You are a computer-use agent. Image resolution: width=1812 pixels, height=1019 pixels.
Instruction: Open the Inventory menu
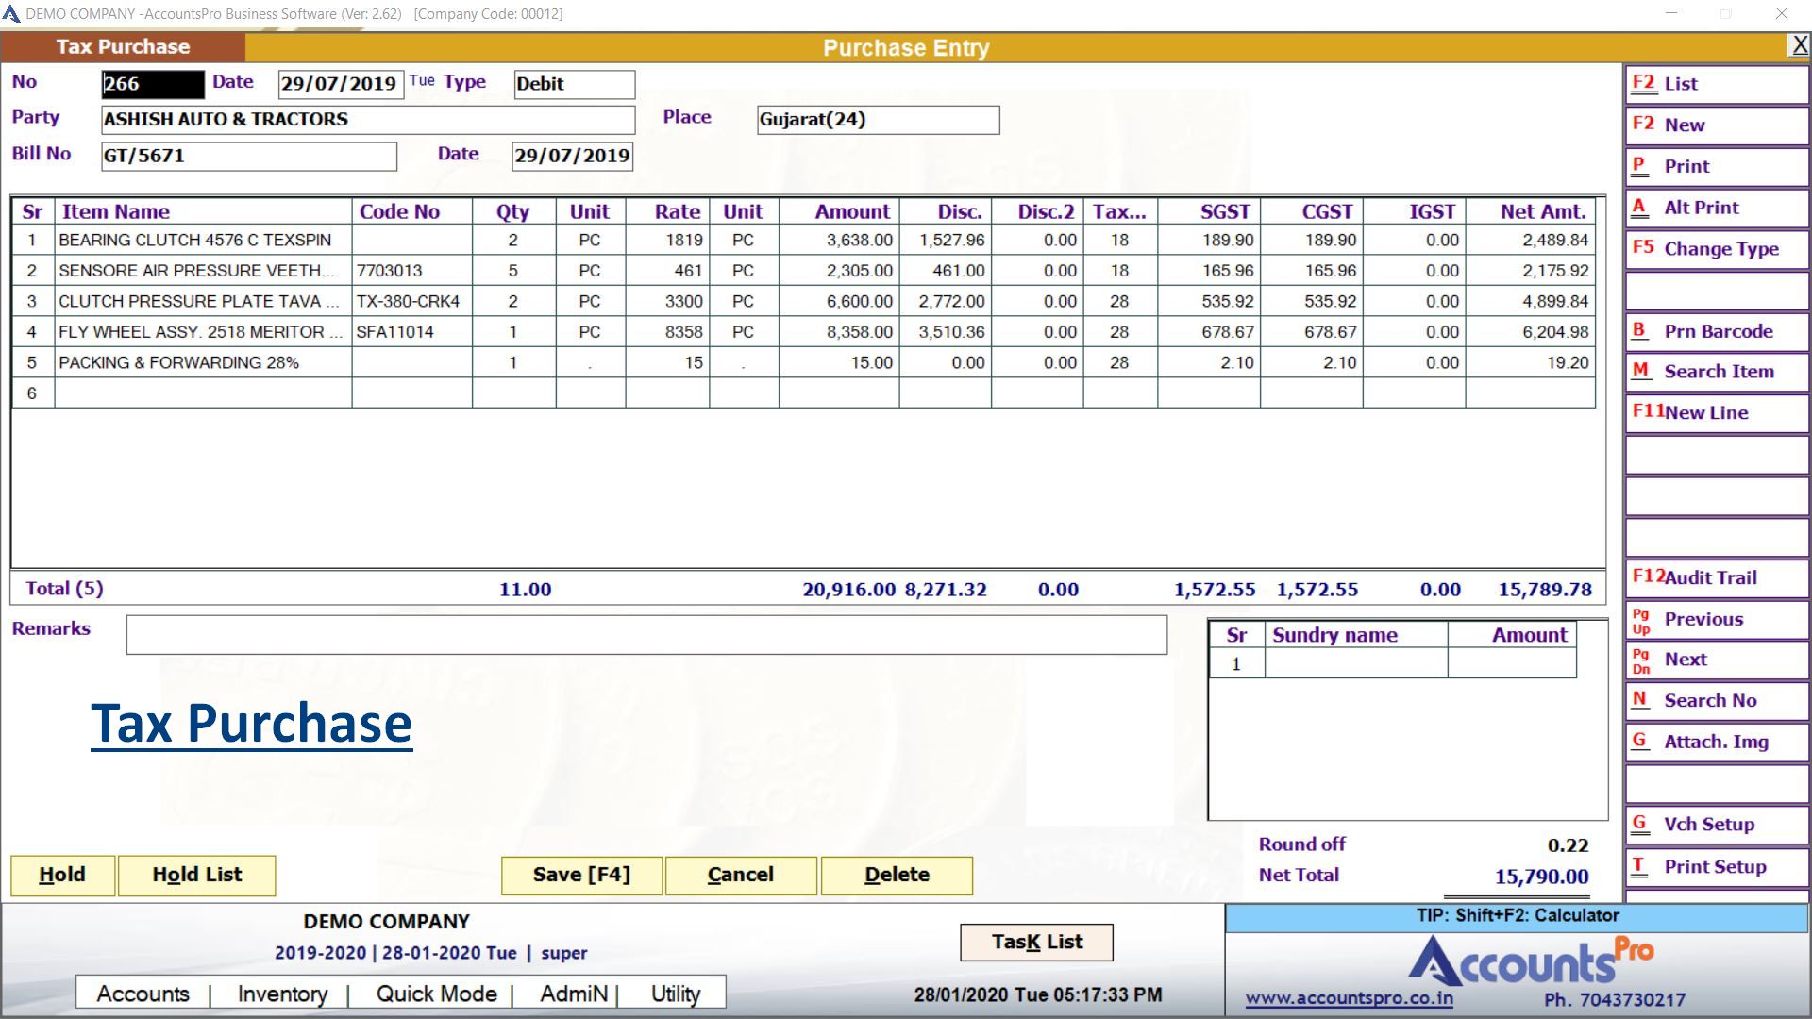tap(282, 994)
